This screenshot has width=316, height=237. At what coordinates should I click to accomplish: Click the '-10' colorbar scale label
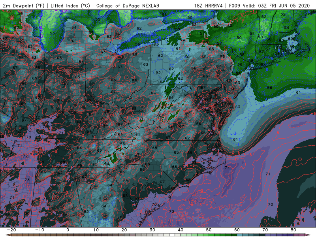(x=39, y=230)
